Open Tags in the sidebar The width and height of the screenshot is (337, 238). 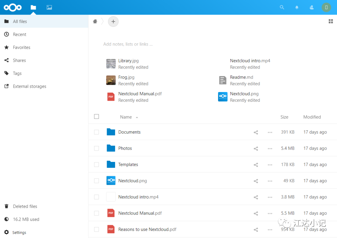44,73
